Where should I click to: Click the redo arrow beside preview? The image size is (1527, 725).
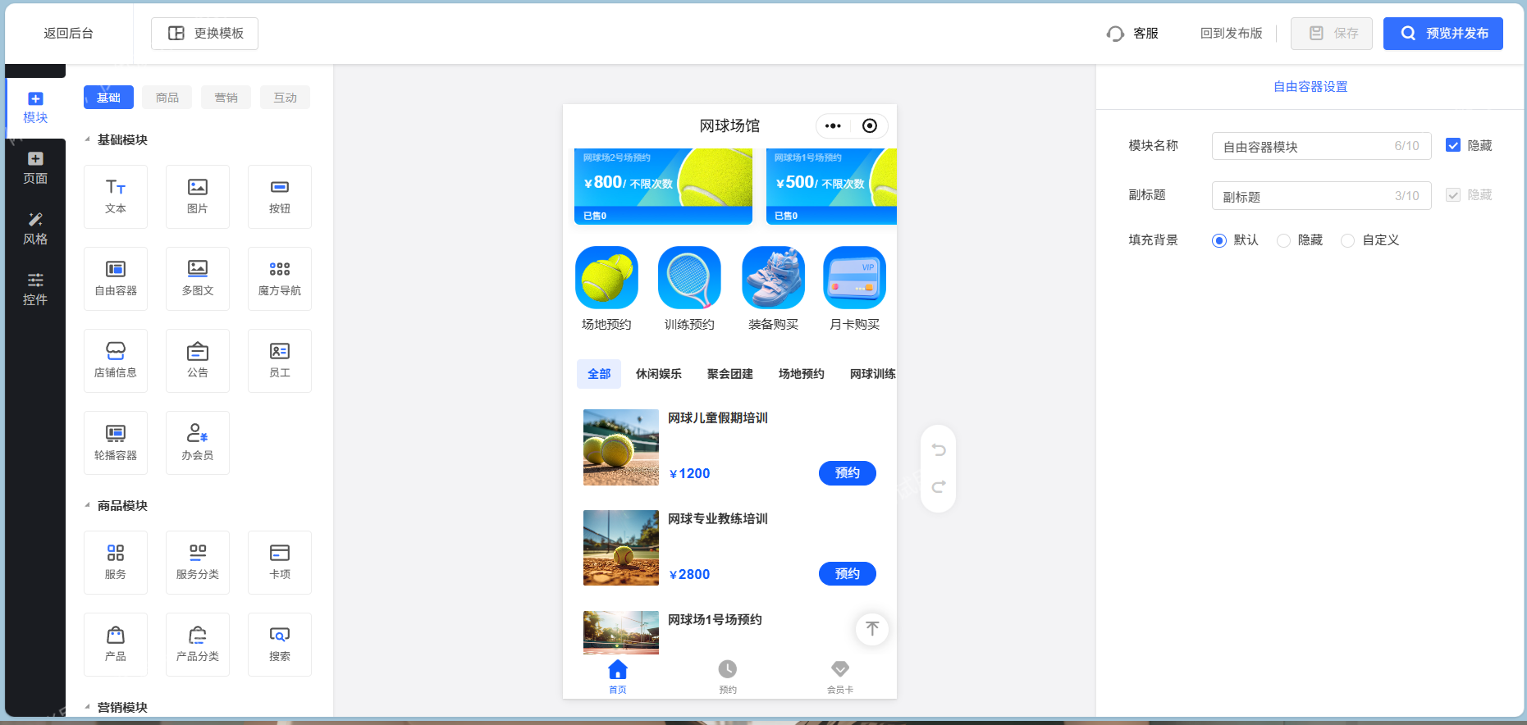pos(939,486)
